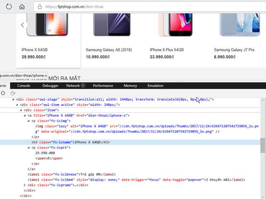Select the h3 fs-icname DOM line
Image resolution: width=266 pixels, height=199 pixels.
130,142
